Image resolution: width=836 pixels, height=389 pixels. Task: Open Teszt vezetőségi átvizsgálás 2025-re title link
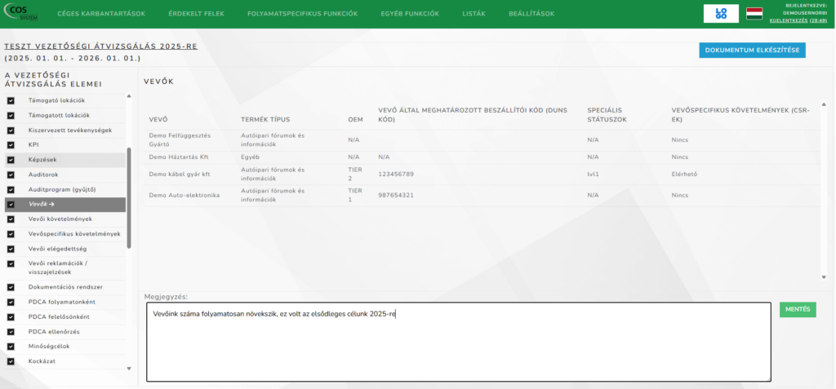[x=100, y=46]
